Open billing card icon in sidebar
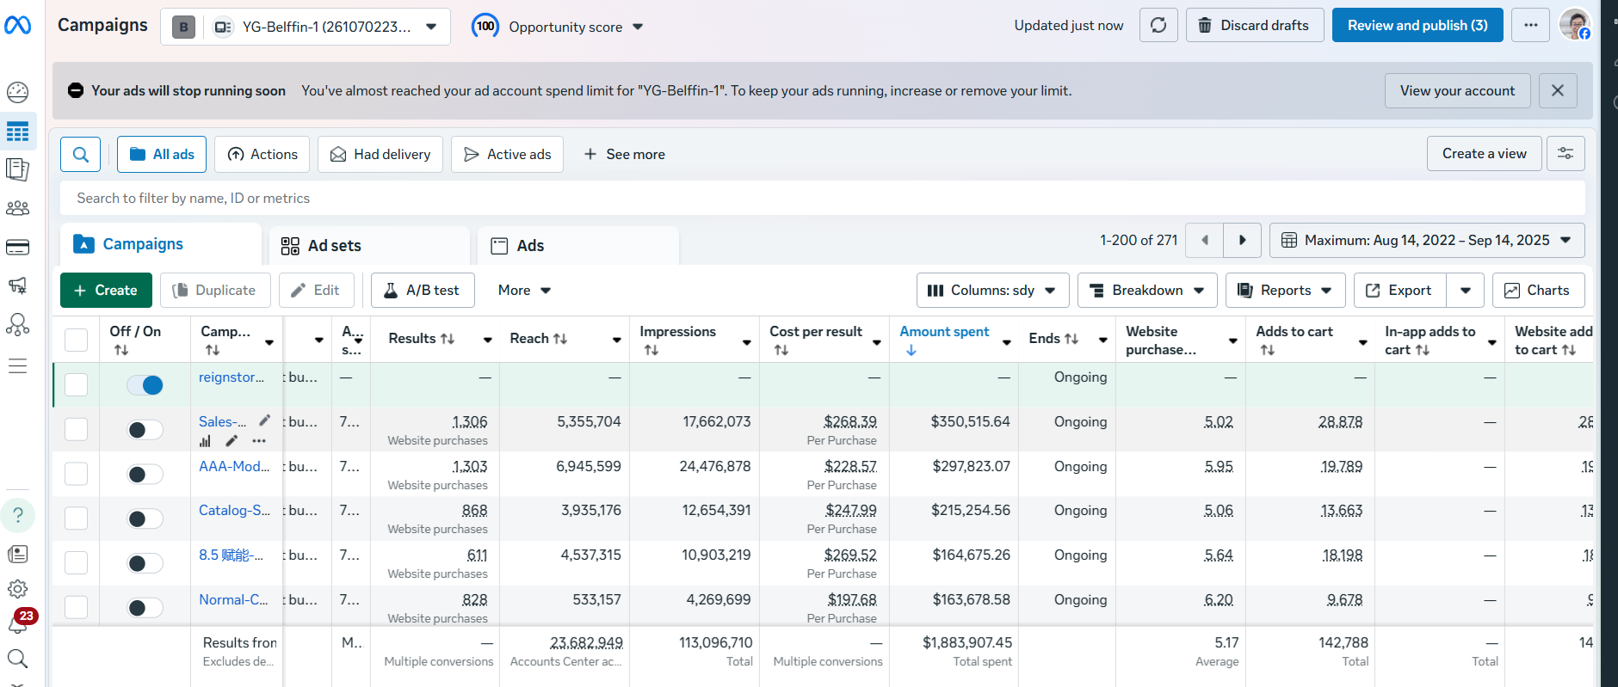 point(17,248)
